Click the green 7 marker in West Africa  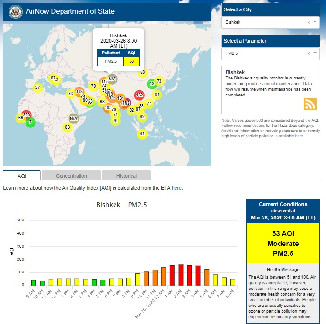[31, 122]
